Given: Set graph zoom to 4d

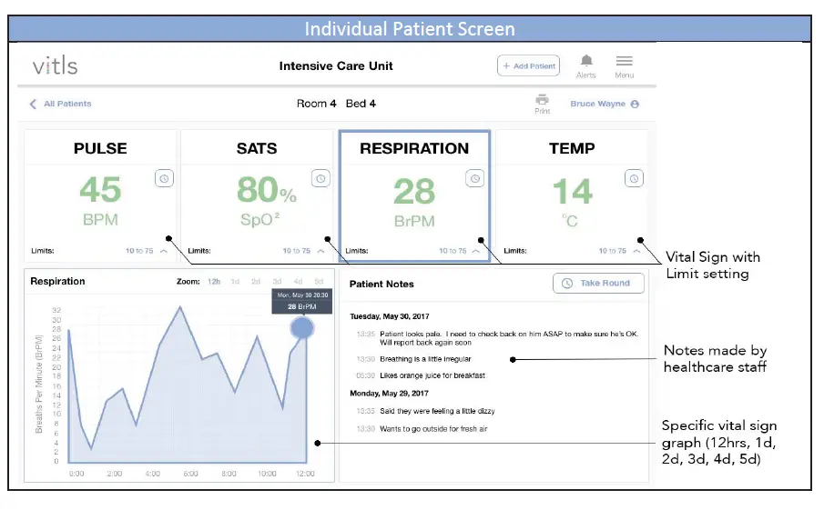Looking at the screenshot, I should (x=298, y=281).
